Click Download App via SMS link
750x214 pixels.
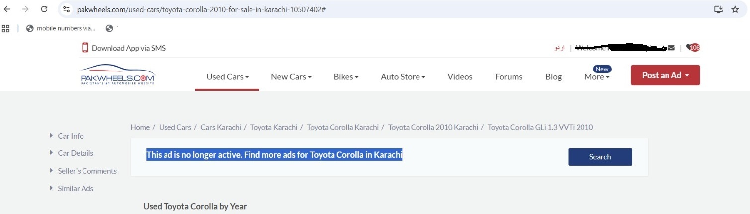pos(129,48)
